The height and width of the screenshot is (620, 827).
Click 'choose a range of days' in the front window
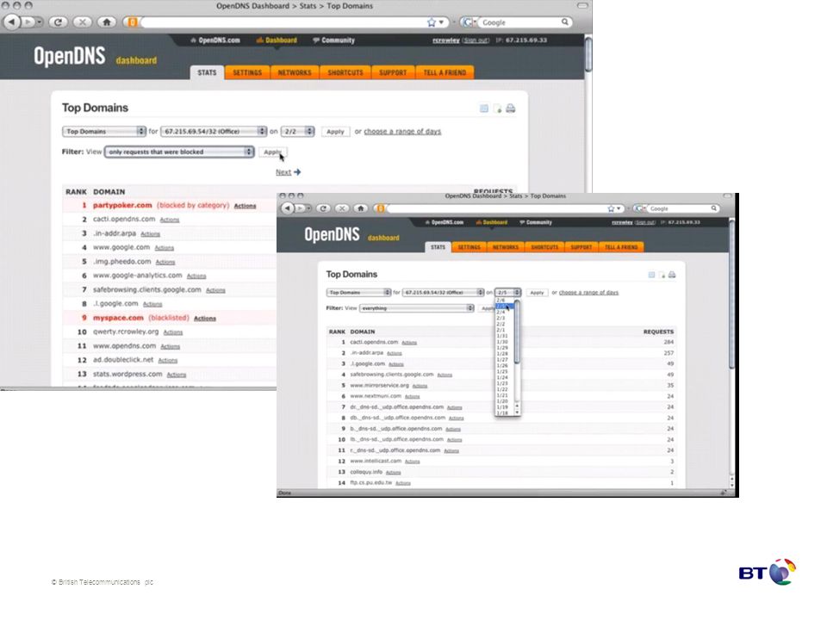pos(588,292)
